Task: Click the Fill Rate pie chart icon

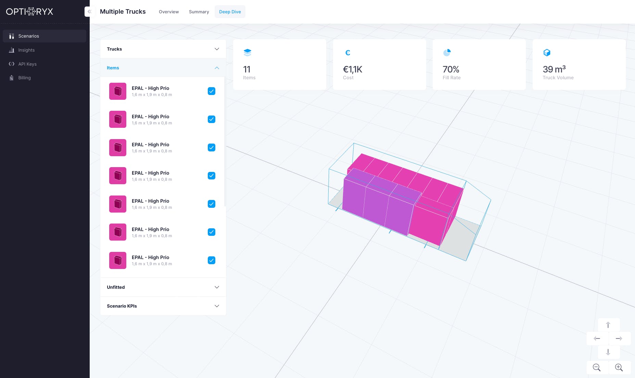Action: tap(447, 53)
